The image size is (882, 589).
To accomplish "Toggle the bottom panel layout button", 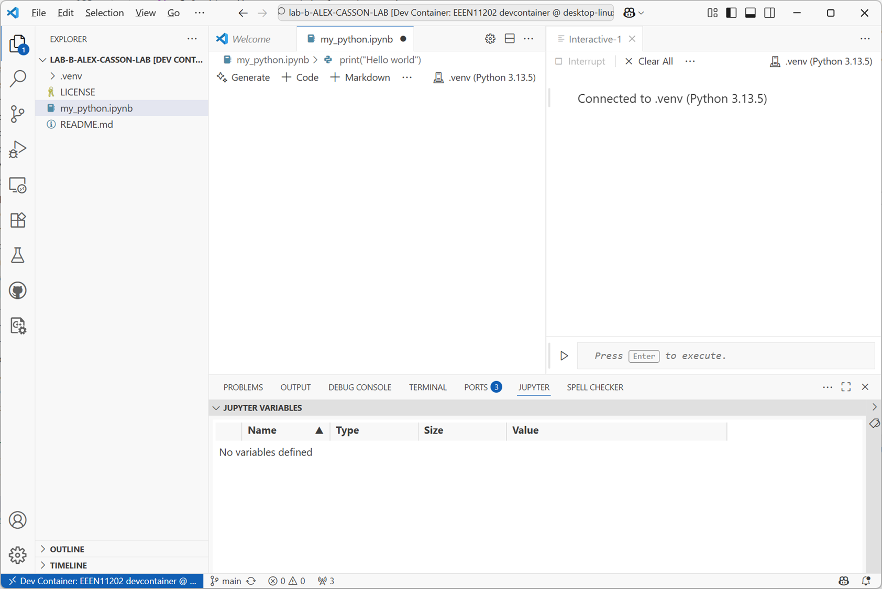I will click(x=750, y=13).
